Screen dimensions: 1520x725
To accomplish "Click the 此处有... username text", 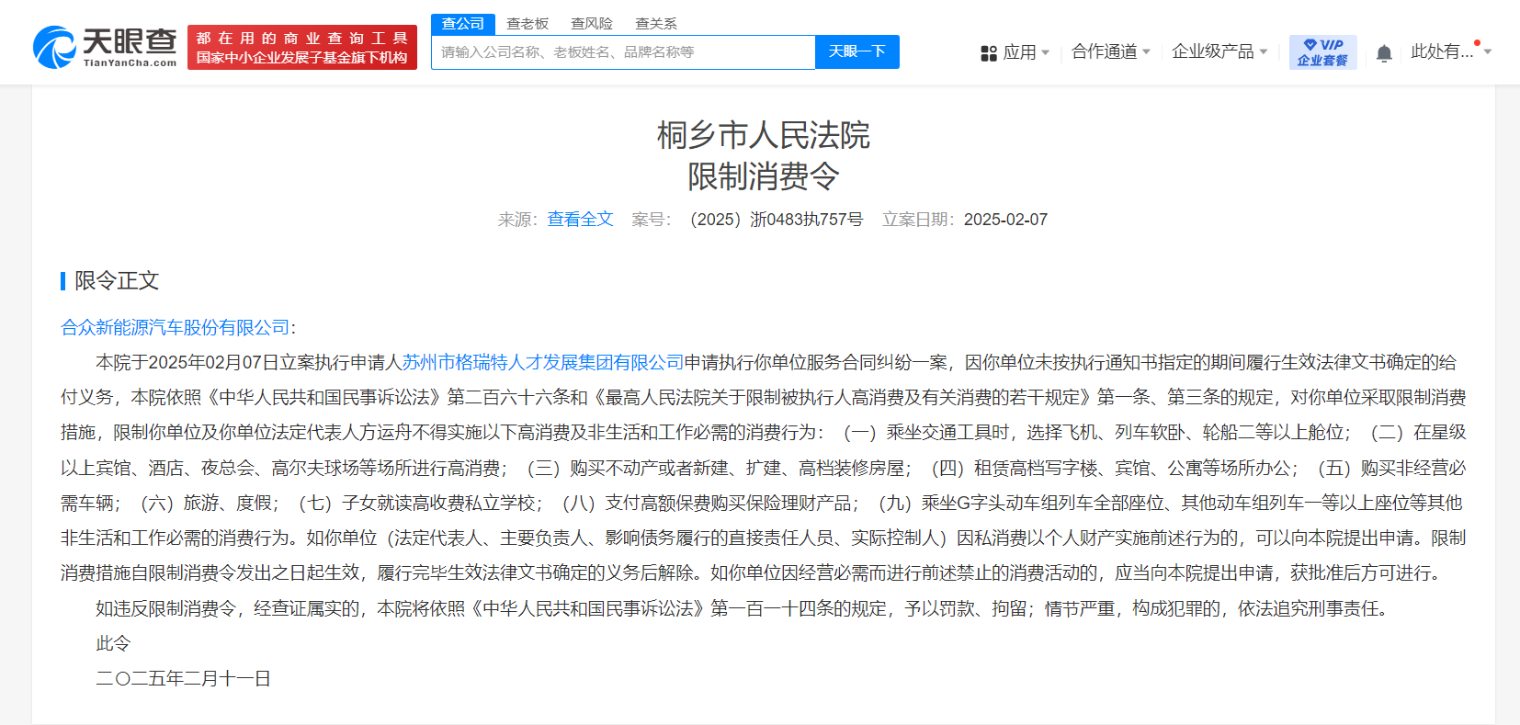I will click(x=1442, y=52).
